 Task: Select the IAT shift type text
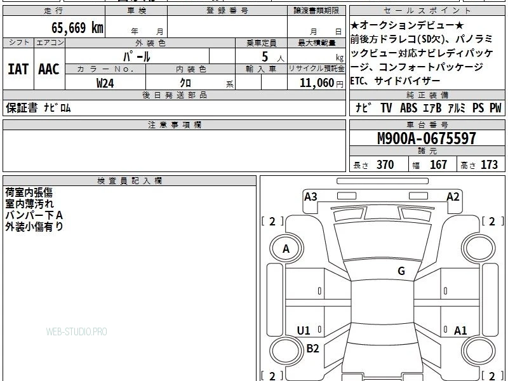point(18,69)
